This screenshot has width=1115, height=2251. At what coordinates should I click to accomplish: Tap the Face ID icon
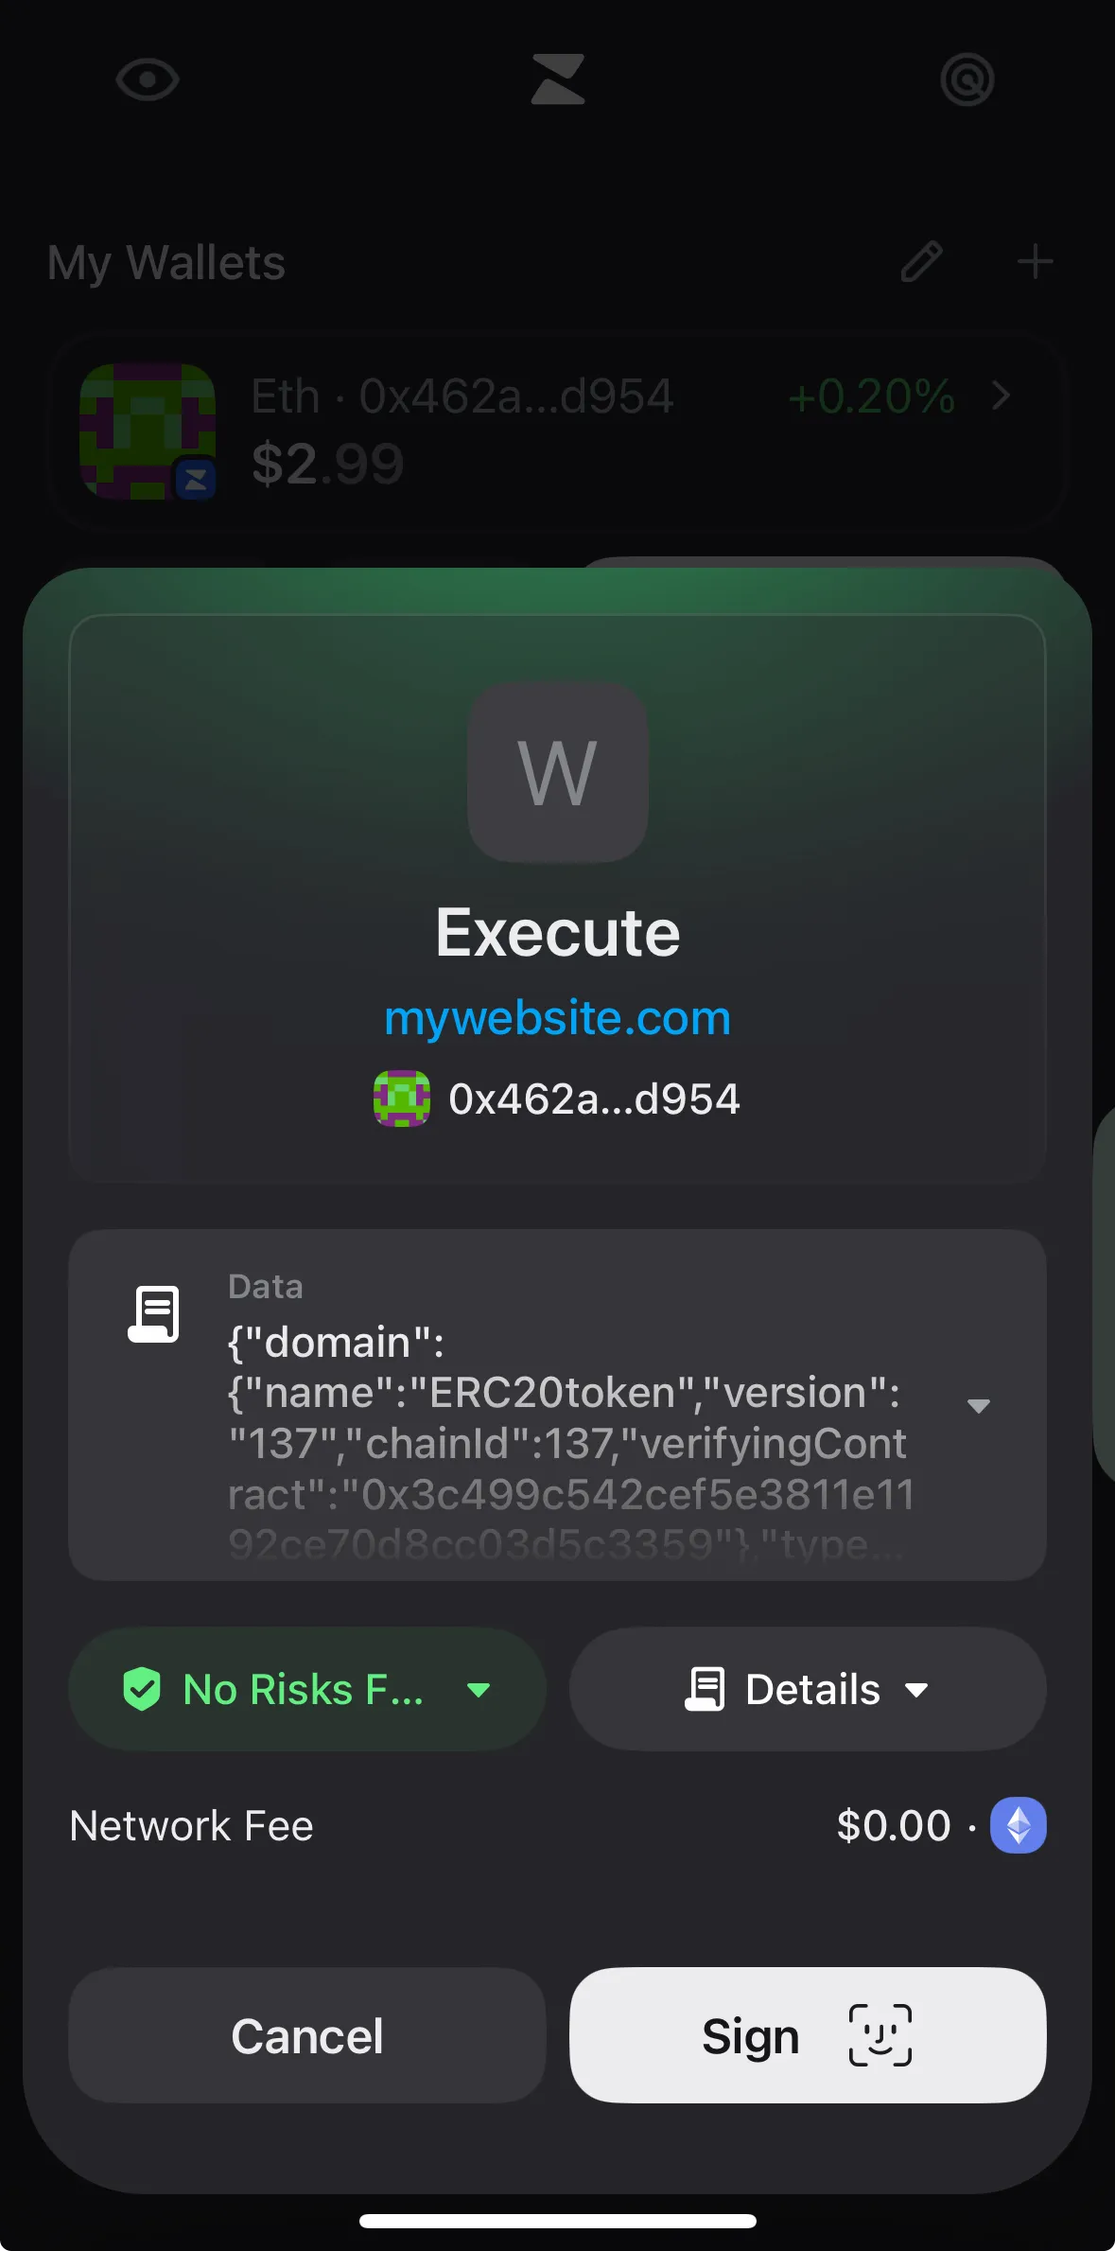[880, 2035]
